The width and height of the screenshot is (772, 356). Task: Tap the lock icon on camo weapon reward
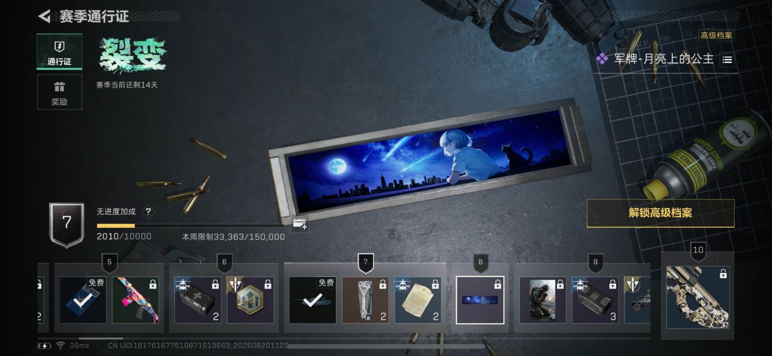click(723, 274)
